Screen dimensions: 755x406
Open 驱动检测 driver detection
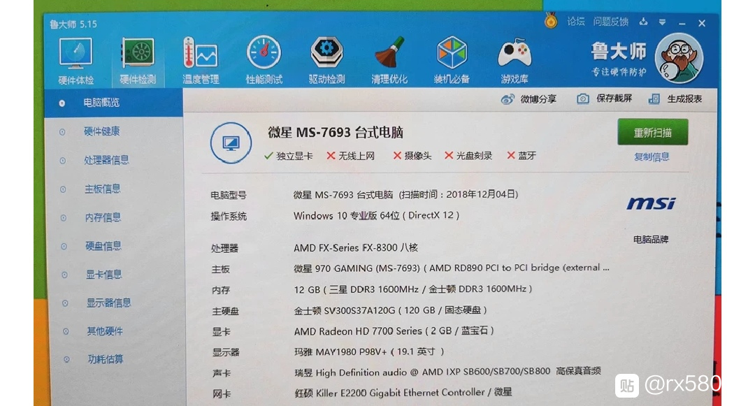(x=327, y=60)
